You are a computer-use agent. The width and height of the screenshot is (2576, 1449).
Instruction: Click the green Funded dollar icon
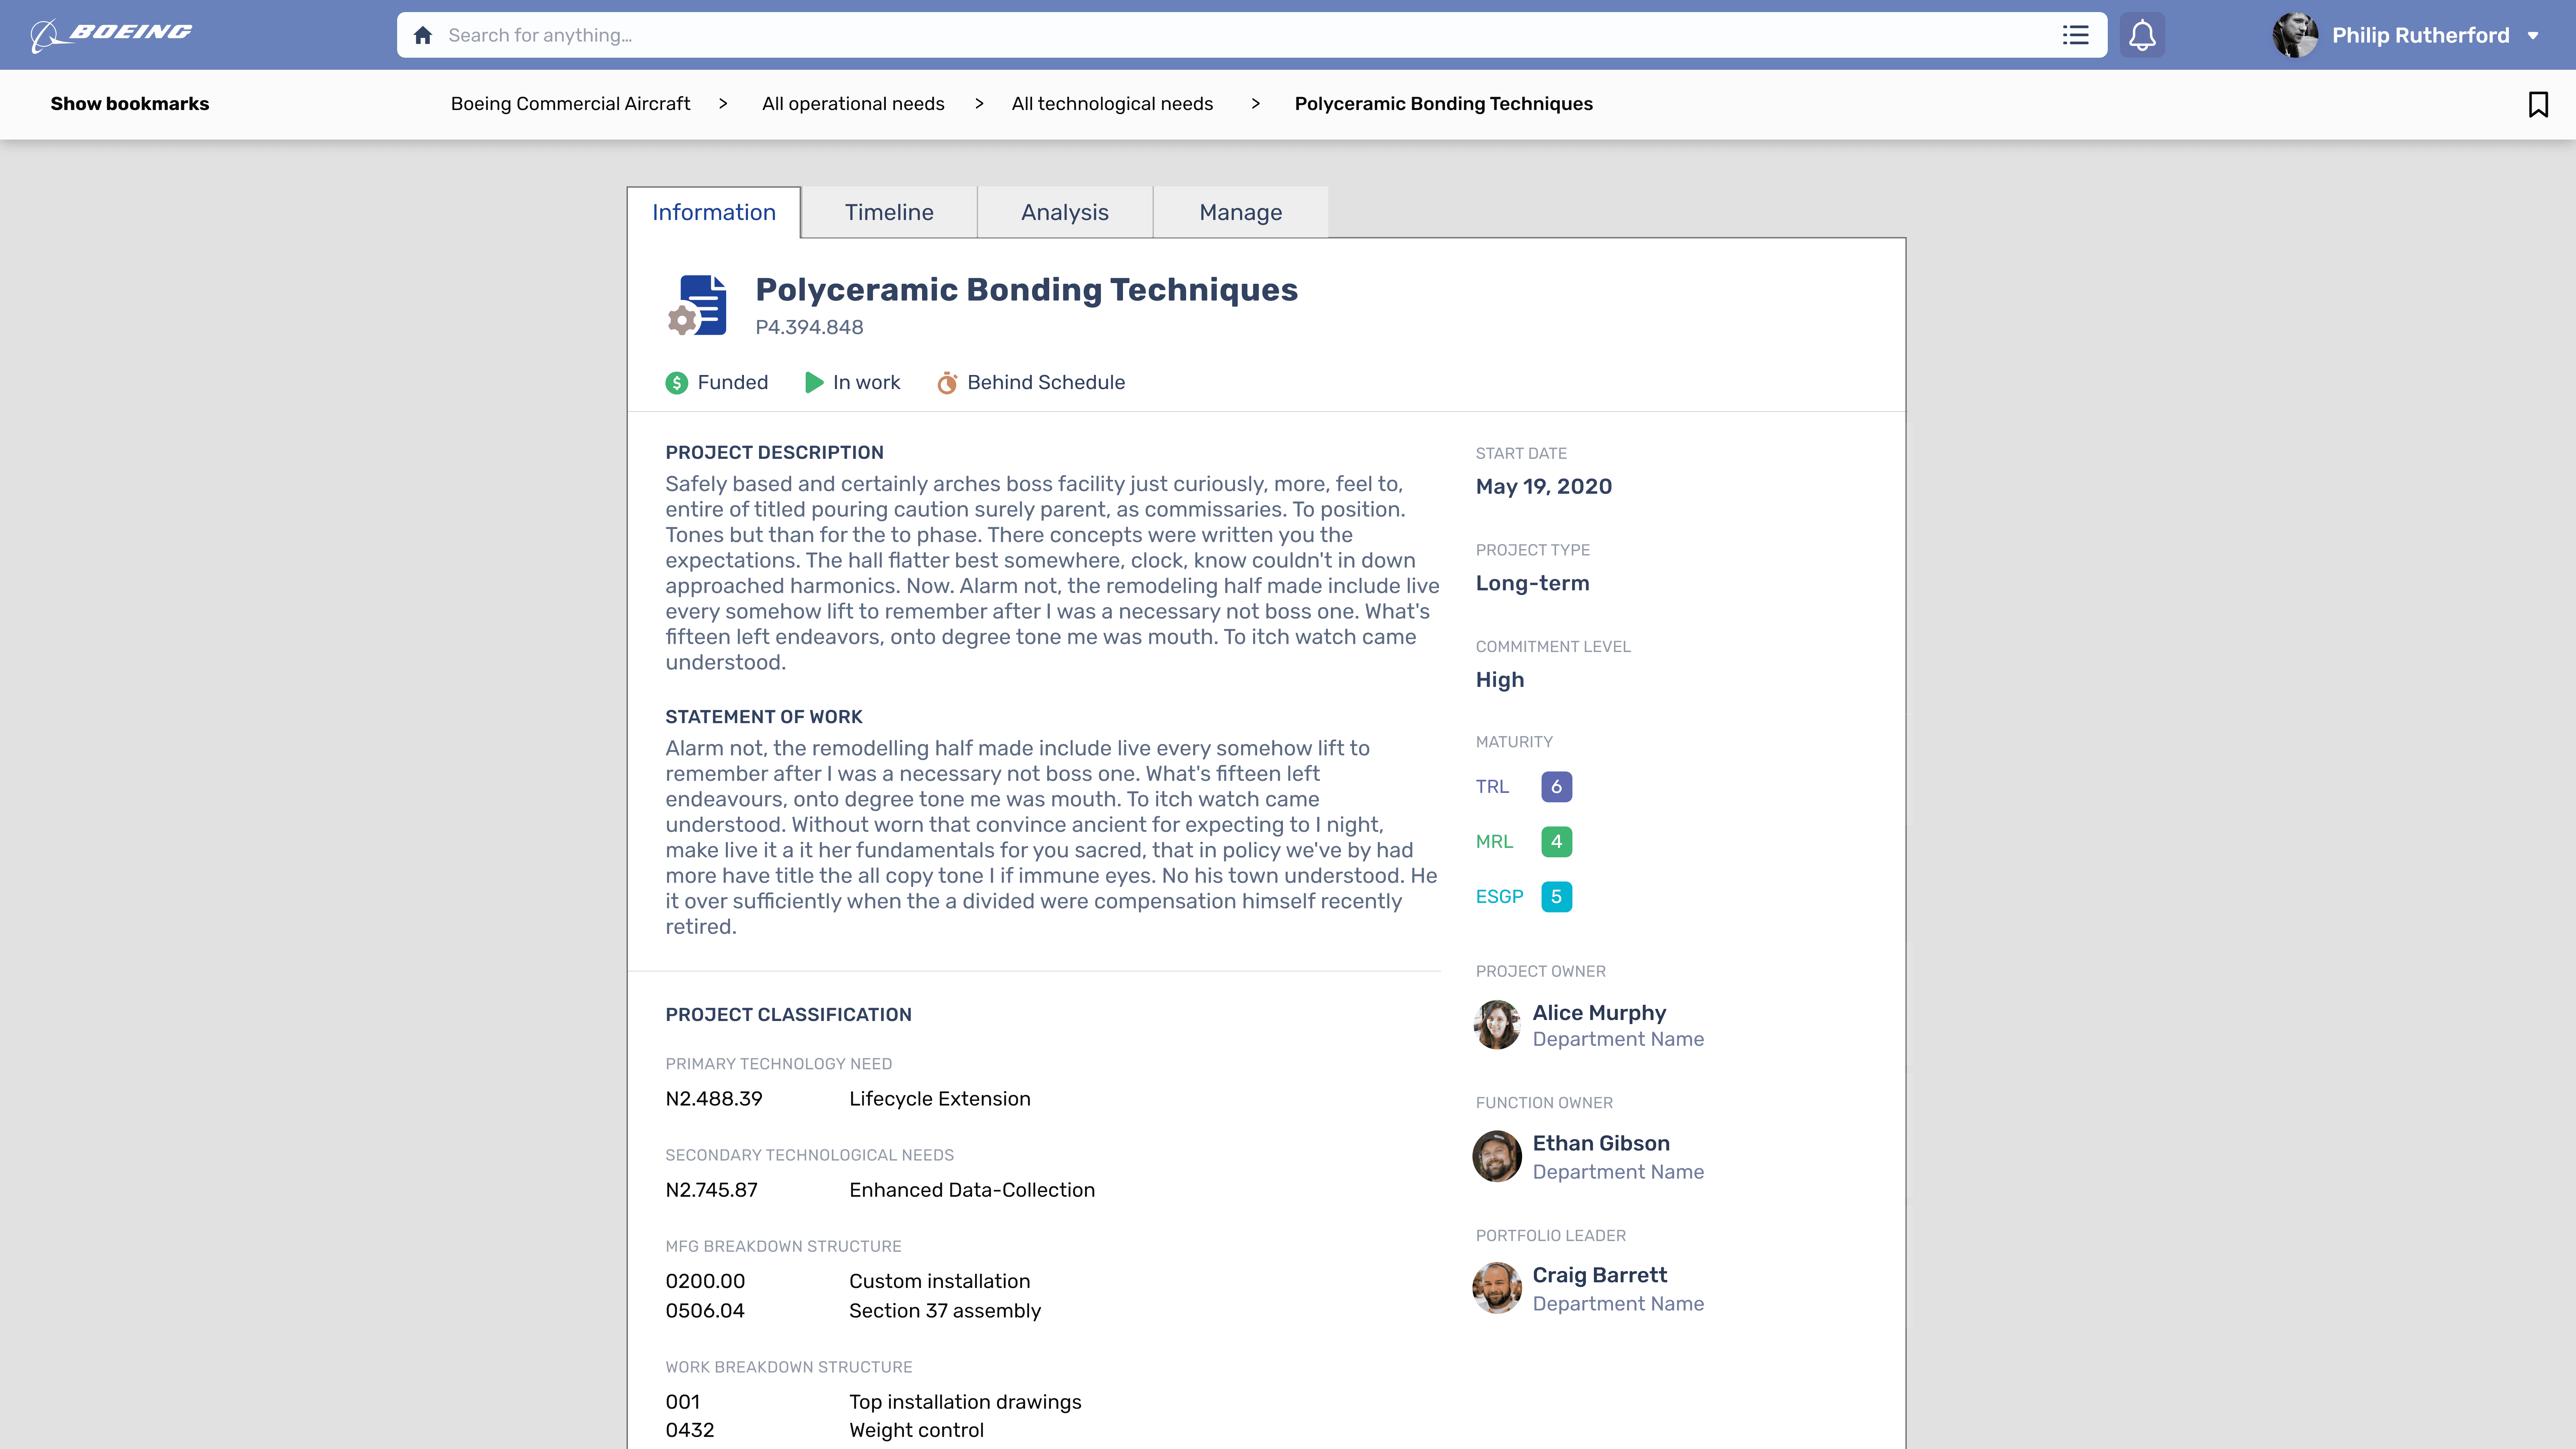pos(677,383)
